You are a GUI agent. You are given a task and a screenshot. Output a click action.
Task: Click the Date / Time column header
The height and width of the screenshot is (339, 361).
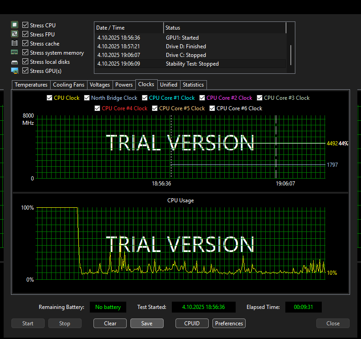[x=129, y=28]
